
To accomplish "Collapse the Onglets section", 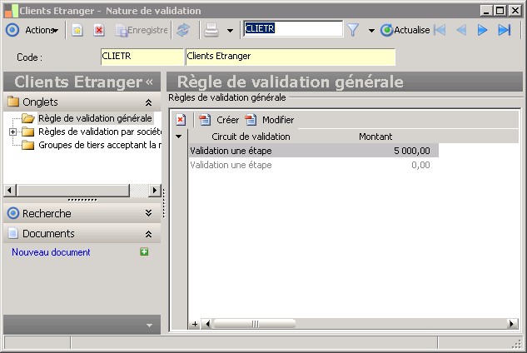I will click(148, 102).
